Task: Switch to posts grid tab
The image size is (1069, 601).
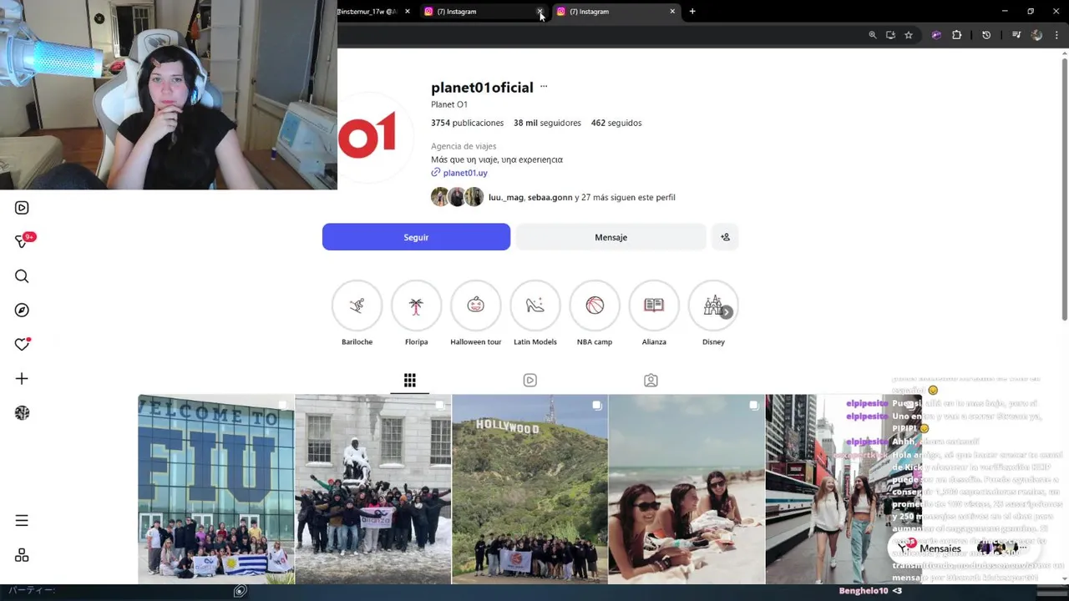Action: (409, 381)
